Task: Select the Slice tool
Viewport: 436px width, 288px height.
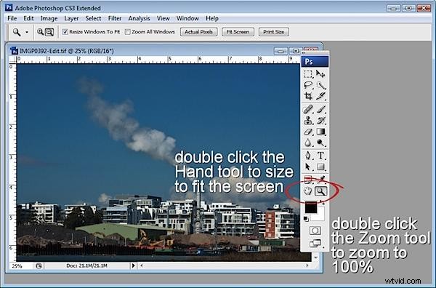Action: pos(320,96)
